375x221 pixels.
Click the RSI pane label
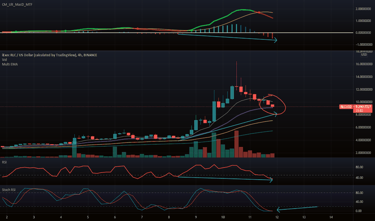[4, 162]
